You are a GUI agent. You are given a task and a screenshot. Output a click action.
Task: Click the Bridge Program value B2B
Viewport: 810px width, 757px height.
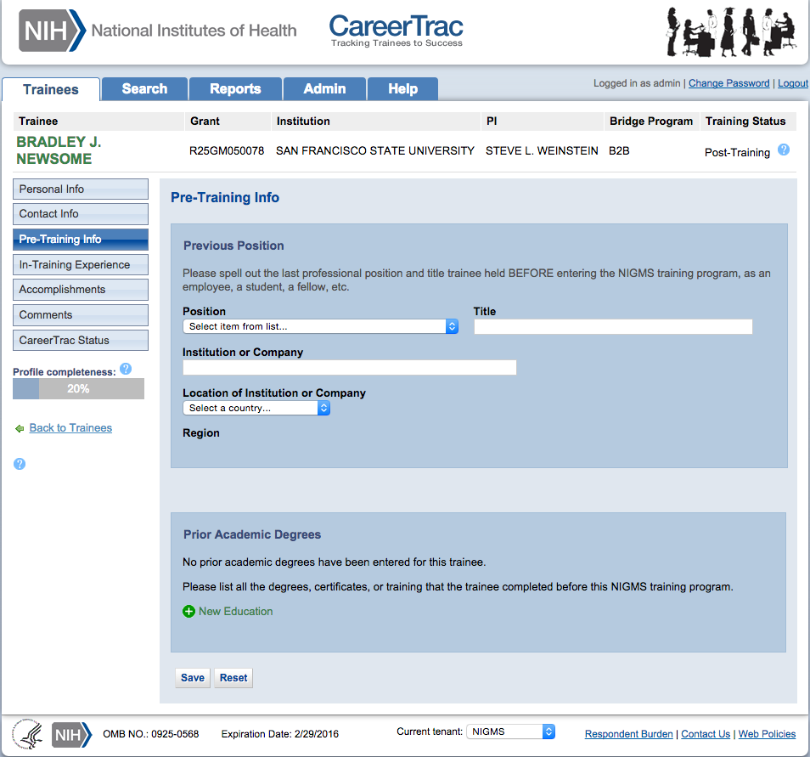click(619, 151)
